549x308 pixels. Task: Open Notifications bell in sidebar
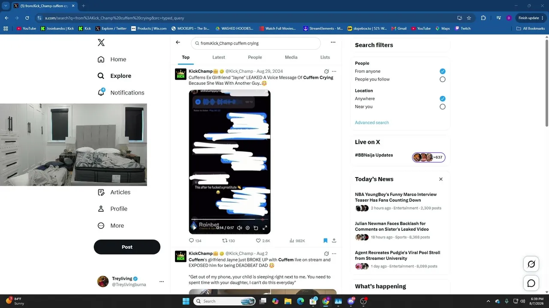tap(121, 92)
